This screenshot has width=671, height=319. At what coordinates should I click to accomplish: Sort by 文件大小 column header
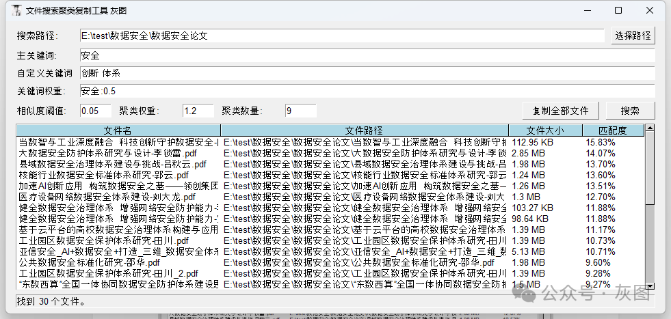pos(546,130)
